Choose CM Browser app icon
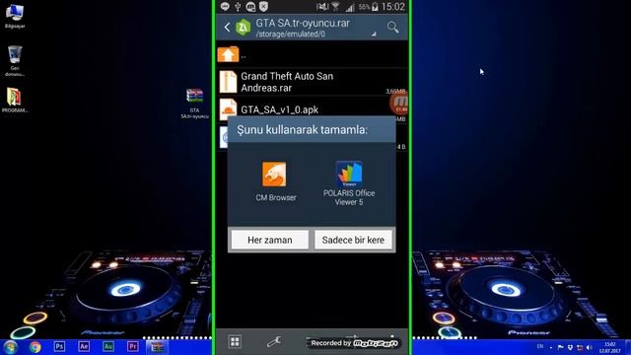The height and width of the screenshot is (355, 631). pos(274,175)
